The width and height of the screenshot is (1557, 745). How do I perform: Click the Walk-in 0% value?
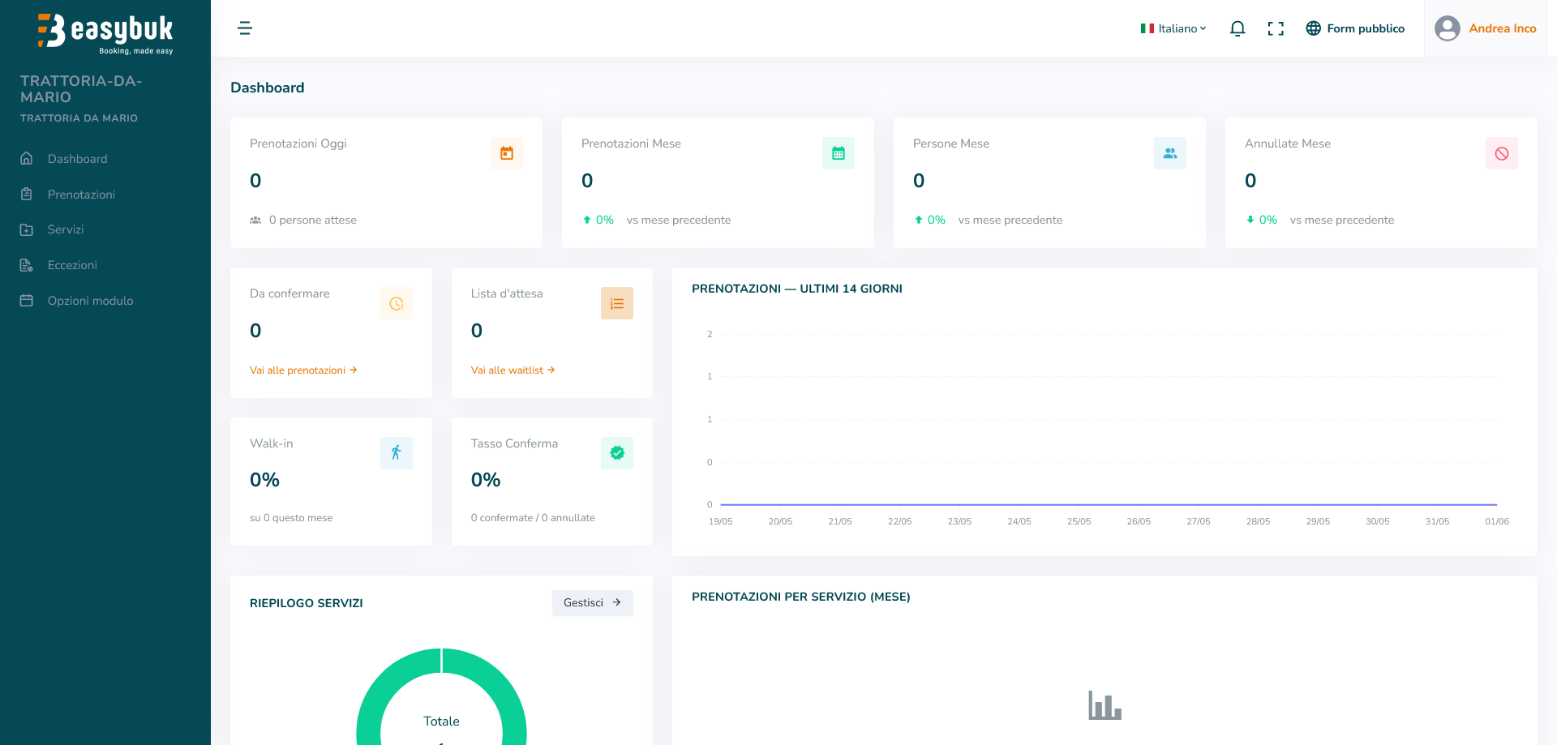pyautogui.click(x=264, y=480)
